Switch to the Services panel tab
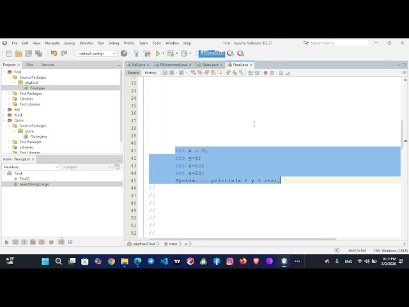Image resolution: width=409 pixels, height=307 pixels. [48, 65]
